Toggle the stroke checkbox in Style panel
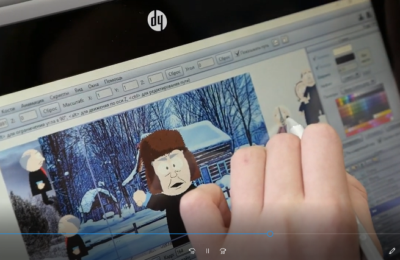 317,68
